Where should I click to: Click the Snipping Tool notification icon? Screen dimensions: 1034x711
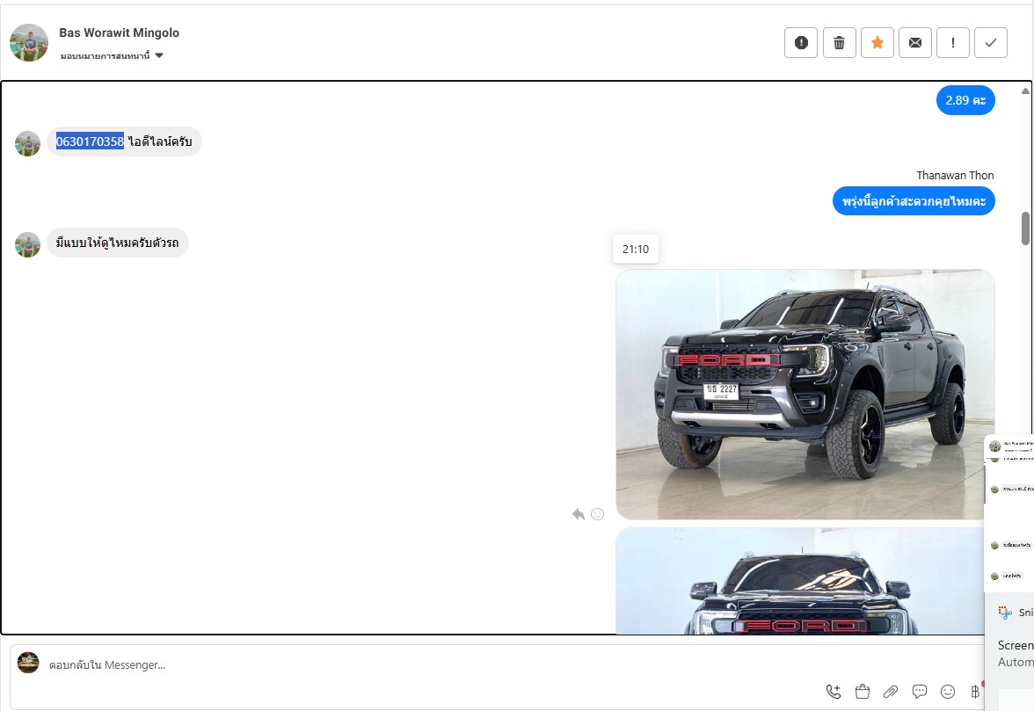tap(1005, 613)
